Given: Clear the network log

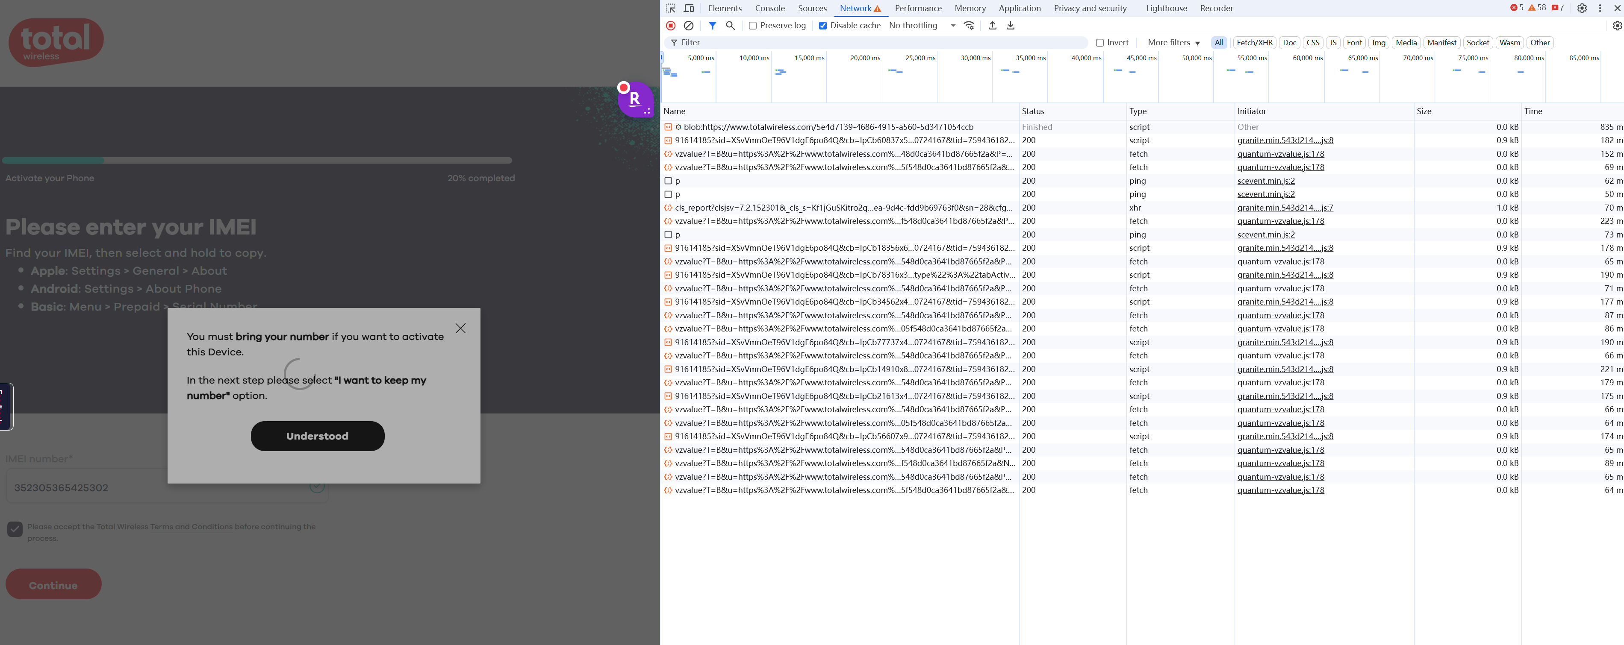Looking at the screenshot, I should point(688,26).
